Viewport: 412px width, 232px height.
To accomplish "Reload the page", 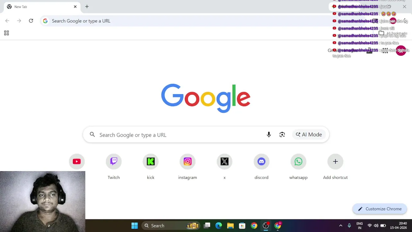I will (31, 21).
